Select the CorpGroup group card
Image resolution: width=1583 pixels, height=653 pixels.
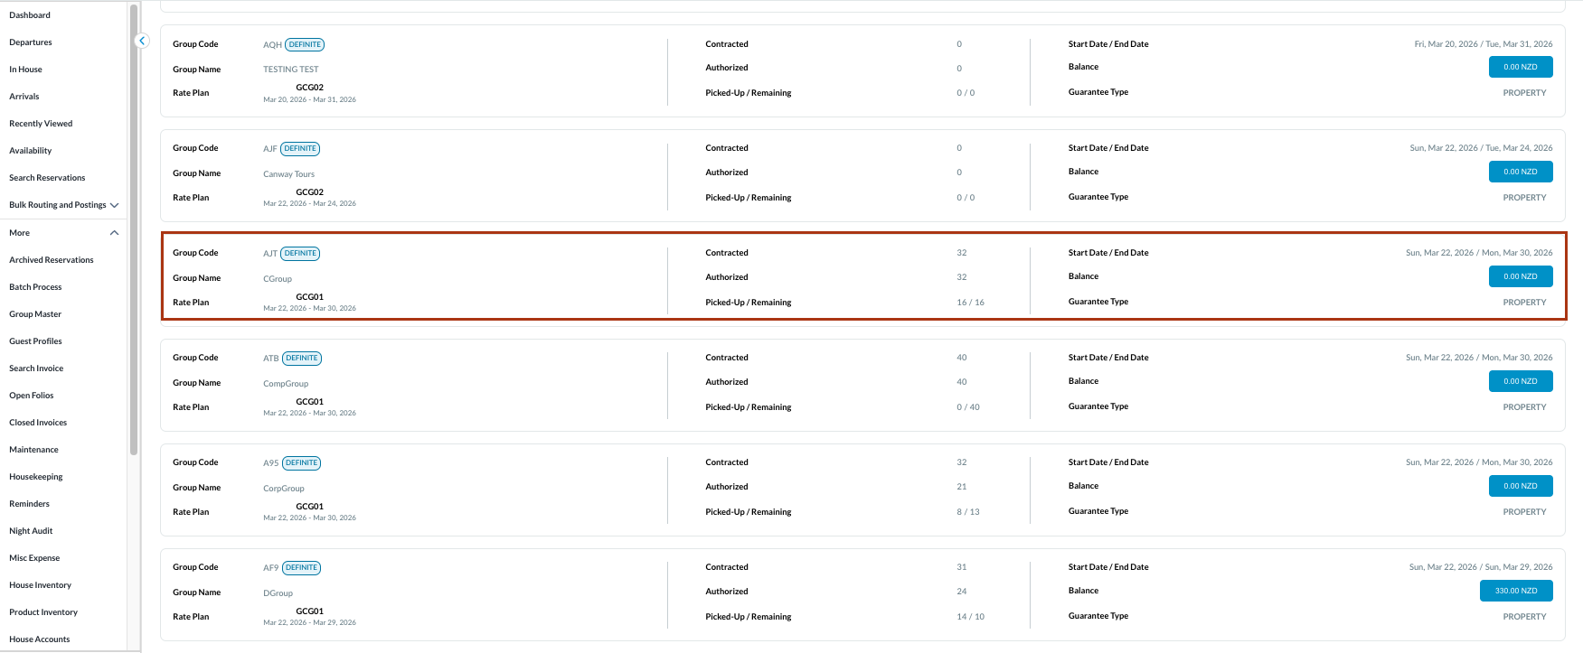coord(862,488)
